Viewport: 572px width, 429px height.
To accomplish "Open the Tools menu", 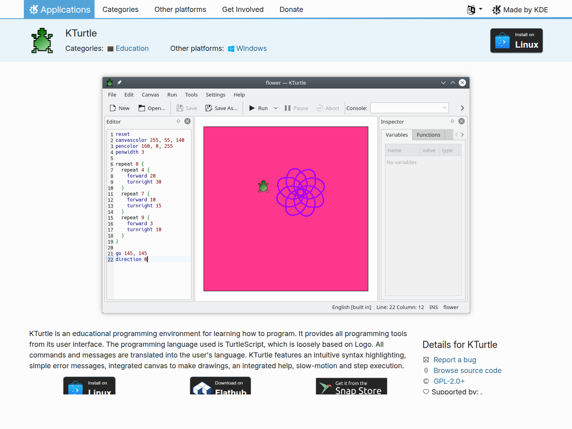I will (x=191, y=95).
